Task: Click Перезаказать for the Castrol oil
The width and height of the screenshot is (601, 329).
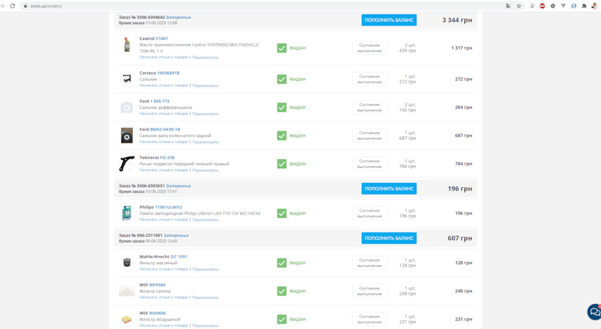Action: [205, 57]
